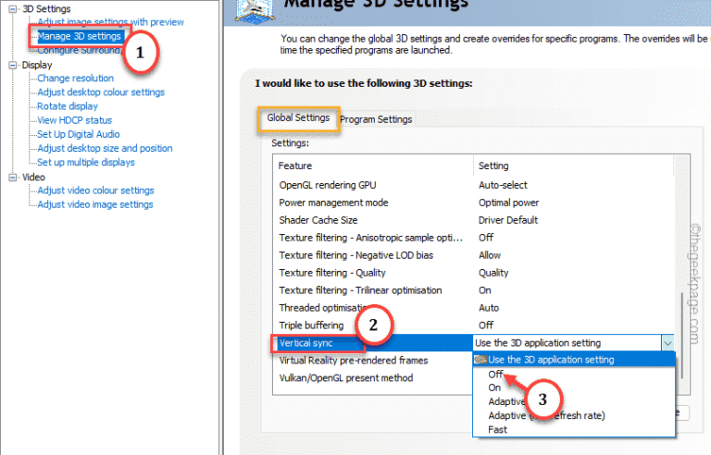Click the Auto value for Threaded optimisation
This screenshot has height=455, width=711.
tap(489, 308)
